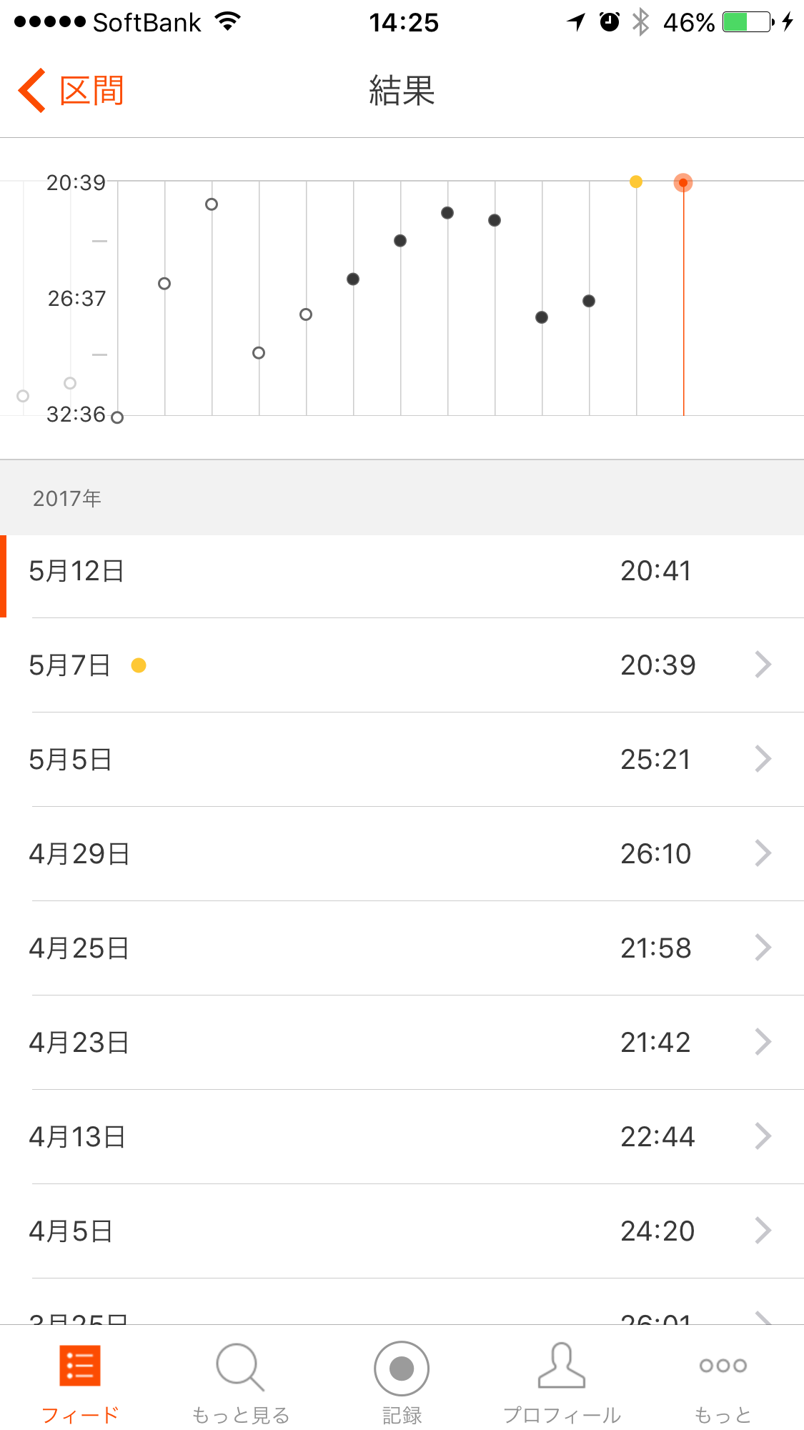This screenshot has width=804, height=1430.
Task: Tap the yellow dot beside 5月7日
Action: (139, 665)
